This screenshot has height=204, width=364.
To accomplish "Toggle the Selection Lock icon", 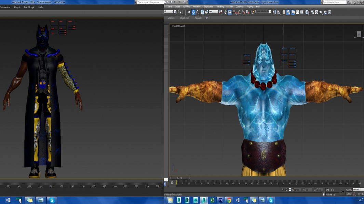I will point(286,190).
